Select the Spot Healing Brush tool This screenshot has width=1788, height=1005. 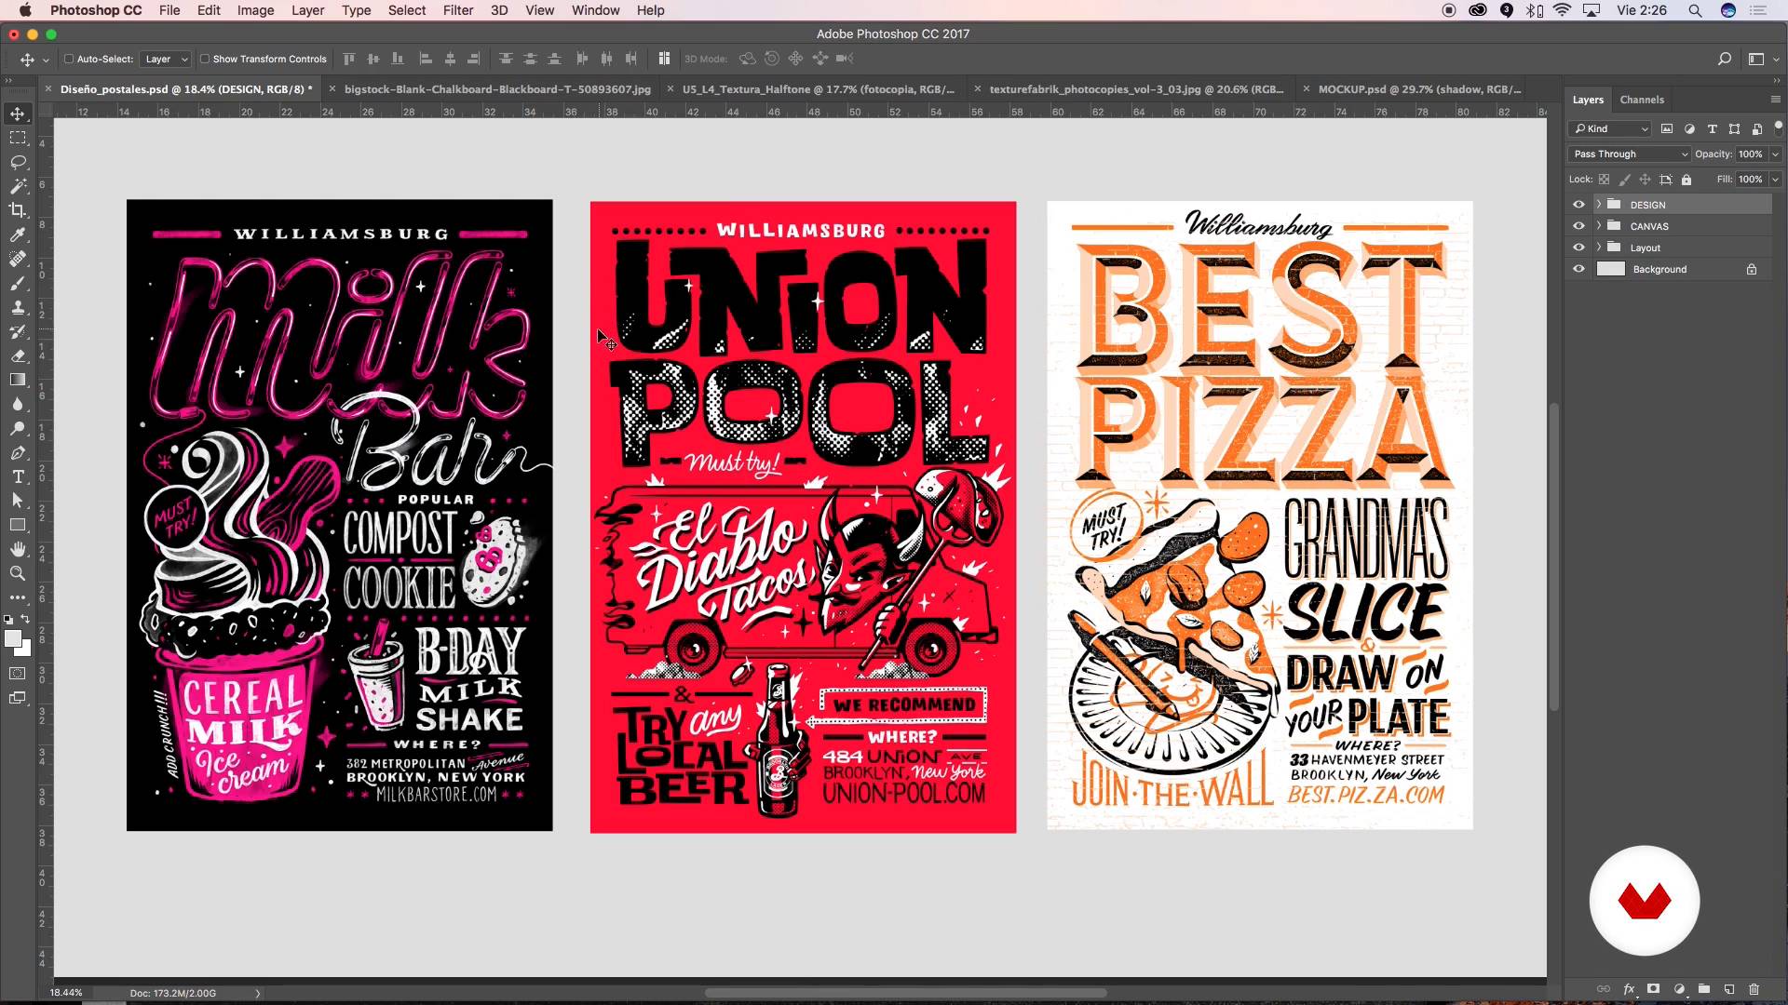18,259
